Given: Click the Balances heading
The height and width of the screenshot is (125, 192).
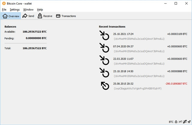Looking at the screenshot, I should tap(10, 27).
